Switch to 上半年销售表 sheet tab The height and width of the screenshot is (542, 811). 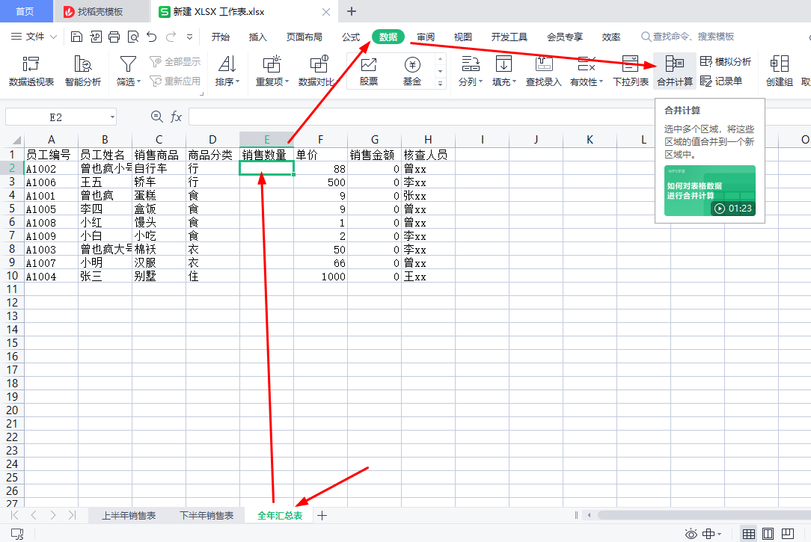click(x=129, y=516)
